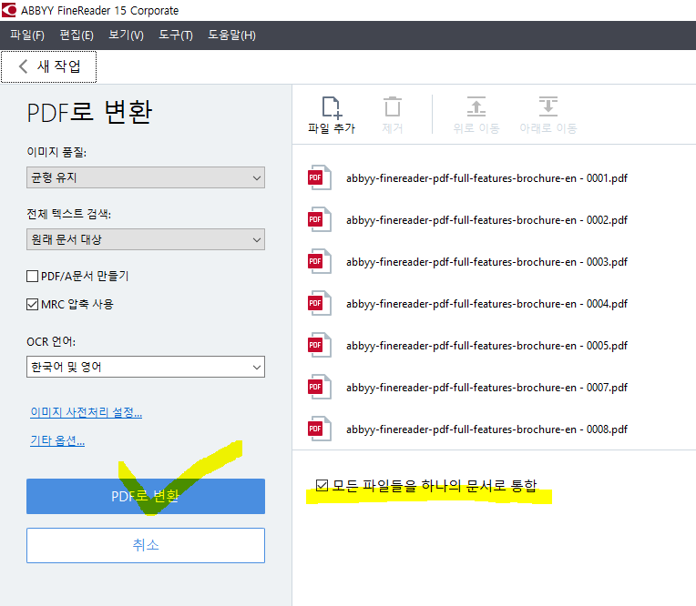
Task: Toggle 모든 파일들을 하나의 문서로 통합 checkbox
Action: pyautogui.click(x=322, y=485)
